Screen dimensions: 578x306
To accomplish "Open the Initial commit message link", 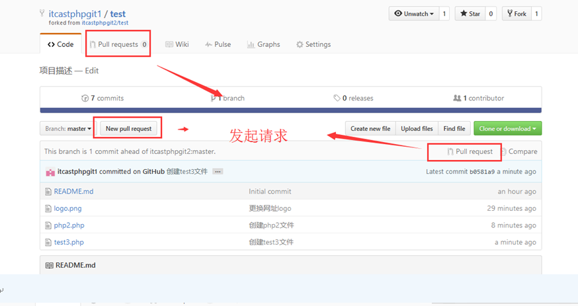I will (270, 192).
